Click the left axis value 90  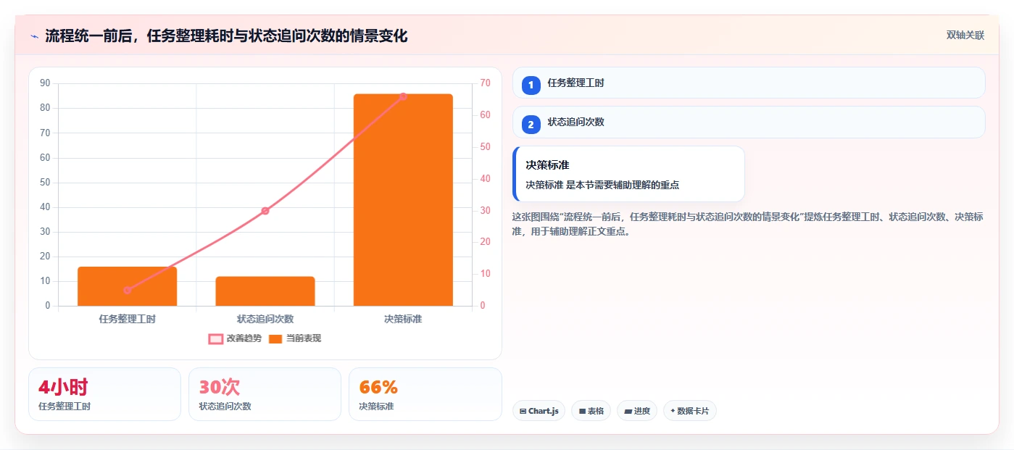(x=45, y=83)
